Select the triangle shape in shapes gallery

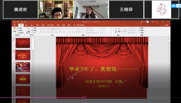(x=105, y=30)
